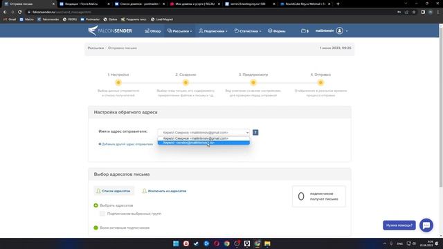Click the page vertical scrollbar
Viewport: 443px width, 249px height.
tap(441, 107)
